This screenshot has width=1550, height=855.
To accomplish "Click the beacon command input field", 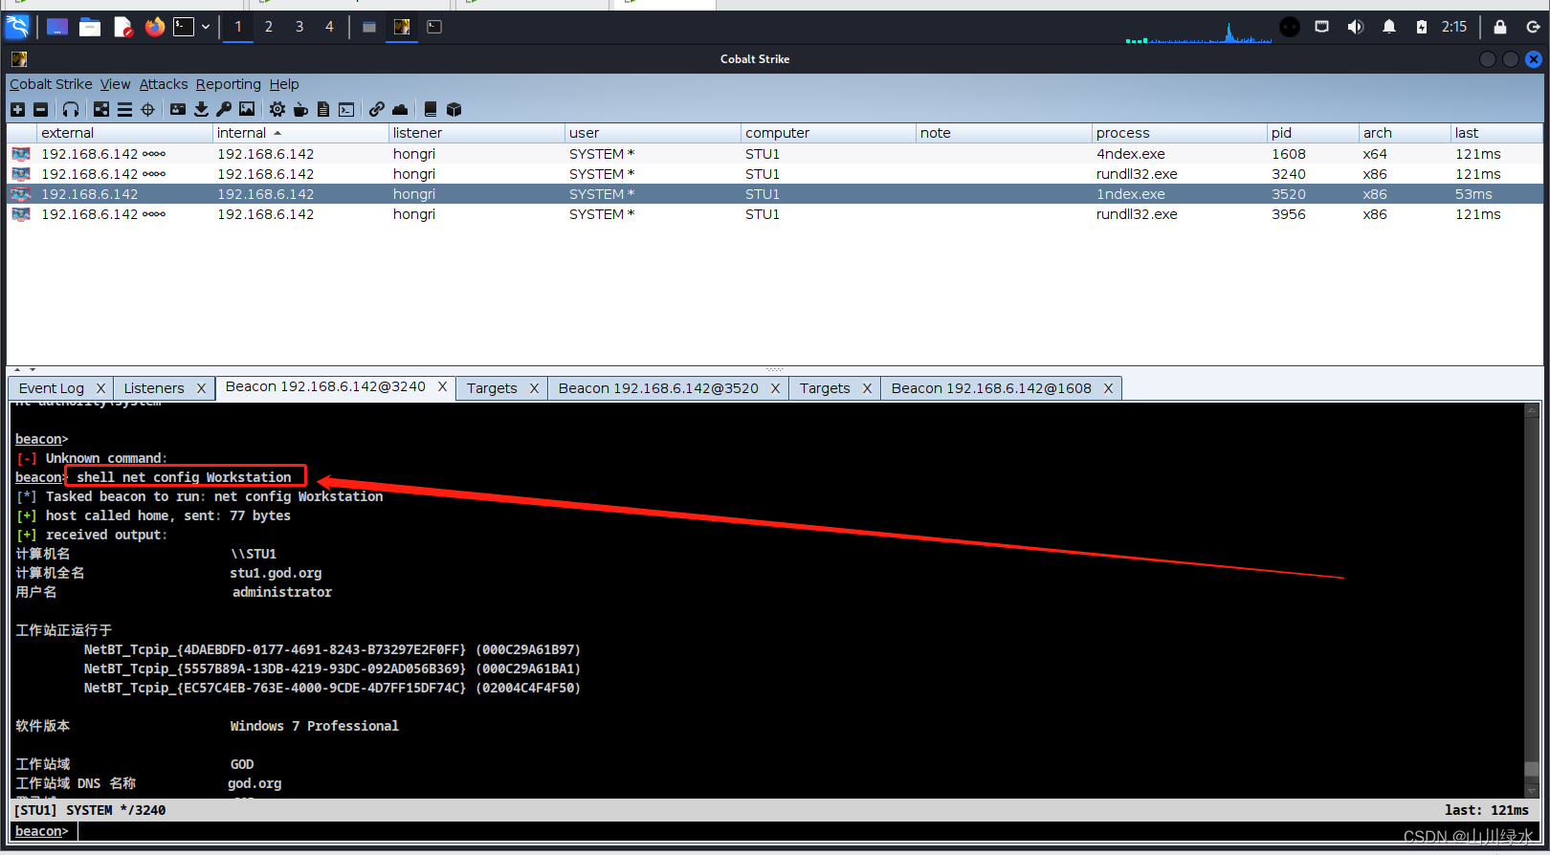I will point(809,831).
